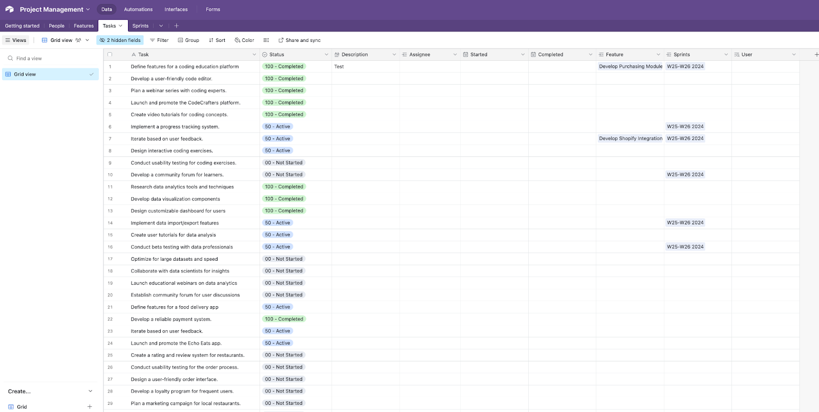Click Share and sync button

(x=299, y=40)
